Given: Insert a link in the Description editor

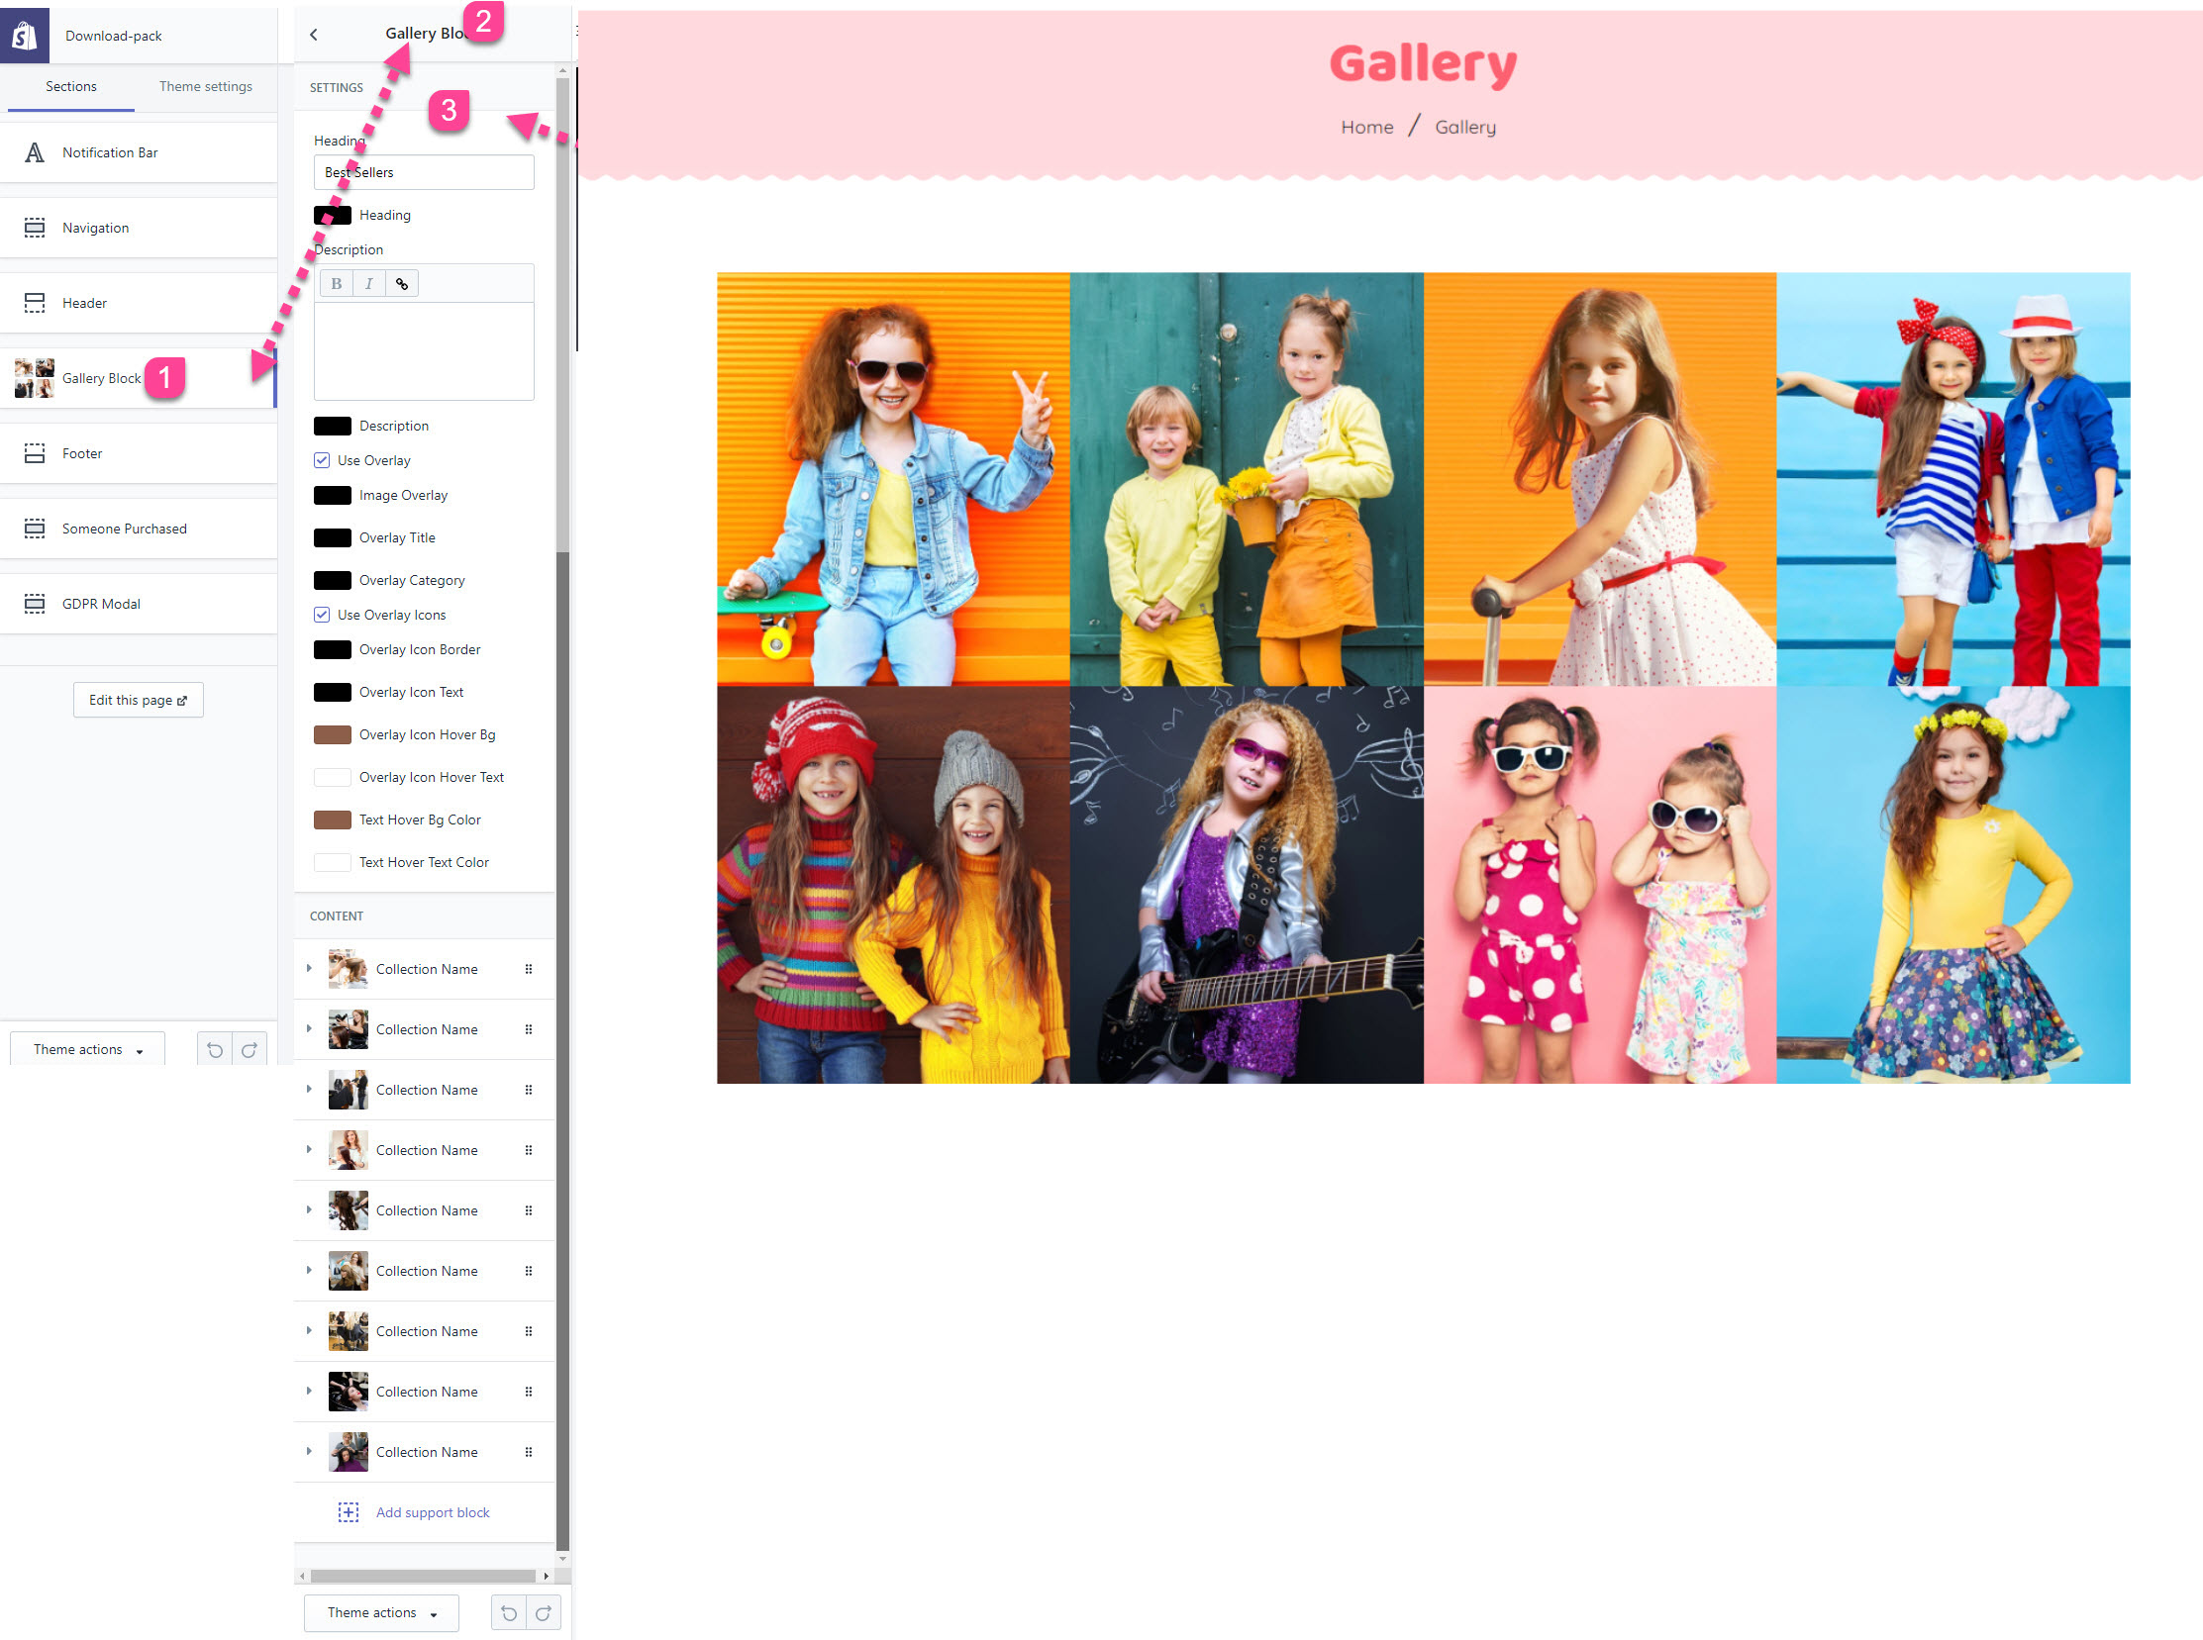Looking at the screenshot, I should pyautogui.click(x=402, y=284).
